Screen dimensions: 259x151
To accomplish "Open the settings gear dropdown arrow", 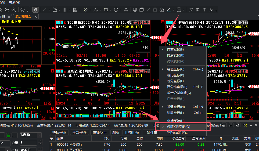I will tap(27, 11).
